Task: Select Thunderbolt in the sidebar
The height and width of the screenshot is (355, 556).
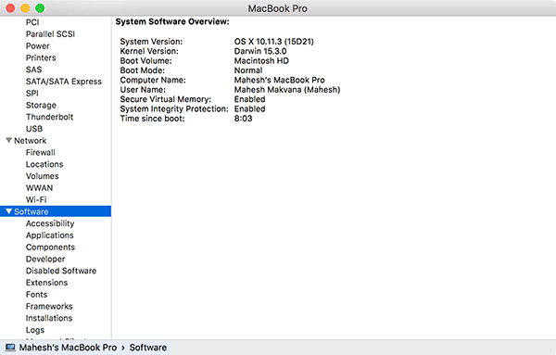Action: (49, 117)
